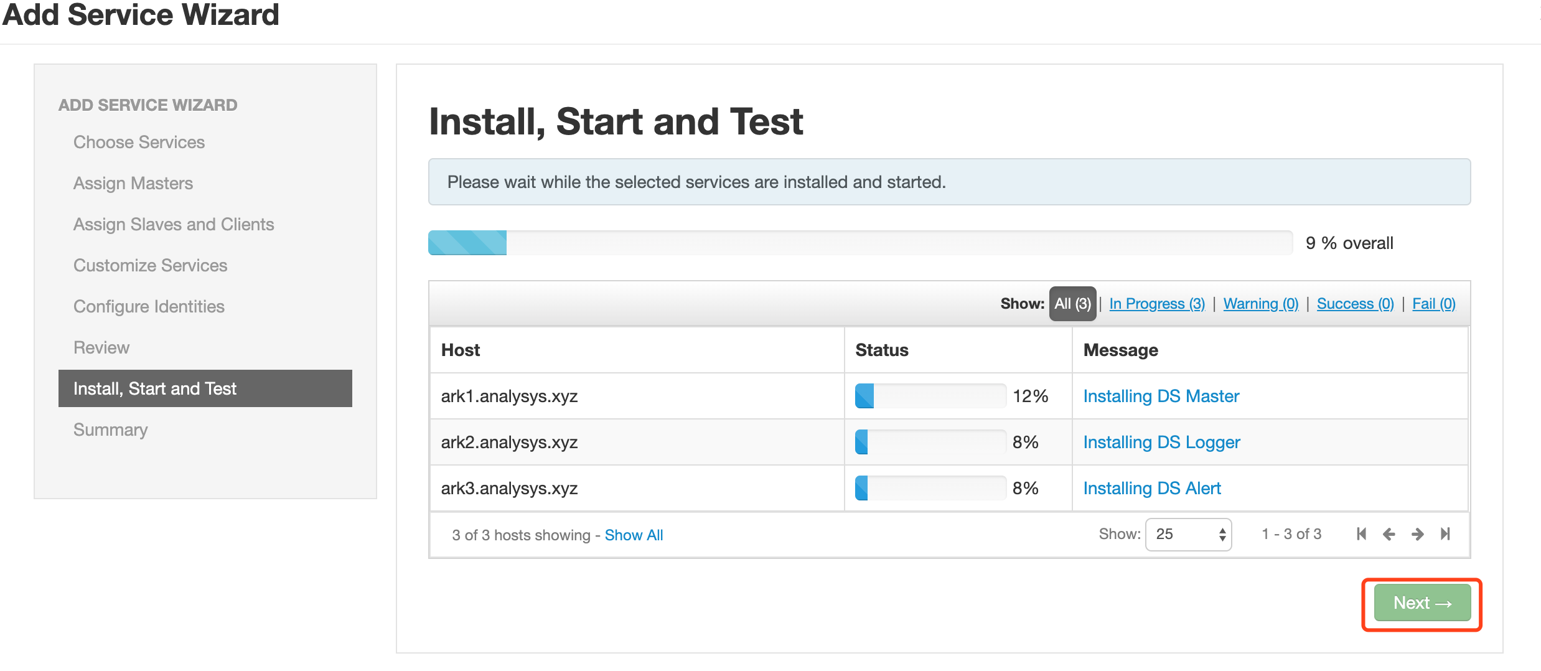Filter hosts by Success (0)

coord(1354,304)
